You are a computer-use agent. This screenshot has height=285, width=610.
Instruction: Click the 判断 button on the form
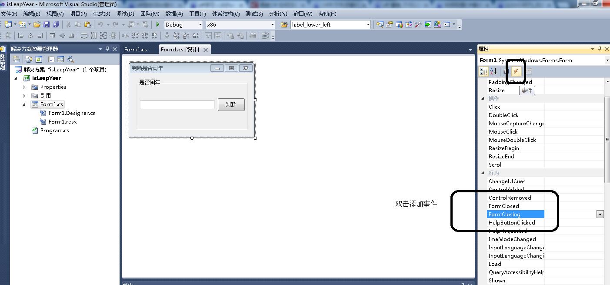click(x=231, y=104)
